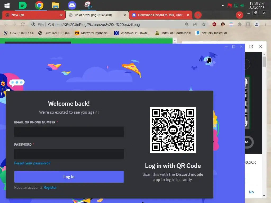Go back in browser history
The image size is (271, 203).
click(x=6, y=25)
